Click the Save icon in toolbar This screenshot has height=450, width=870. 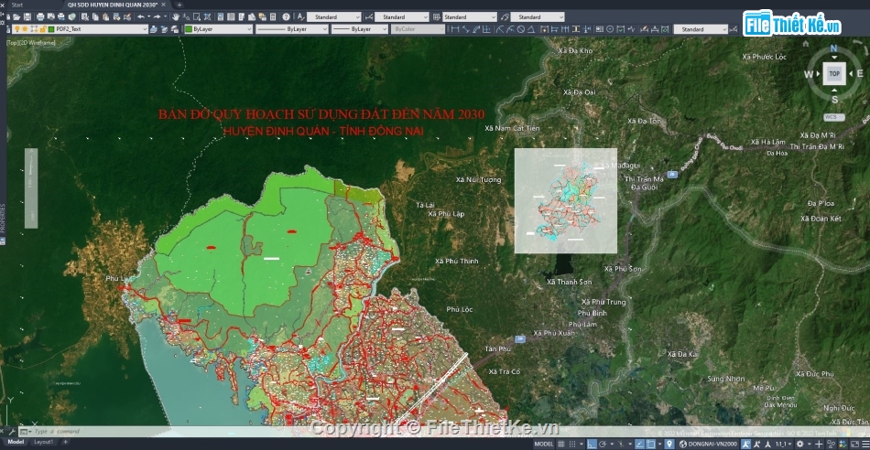27,17
